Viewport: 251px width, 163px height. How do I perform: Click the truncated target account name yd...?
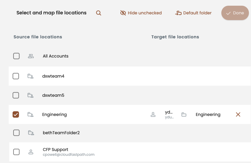169,112
